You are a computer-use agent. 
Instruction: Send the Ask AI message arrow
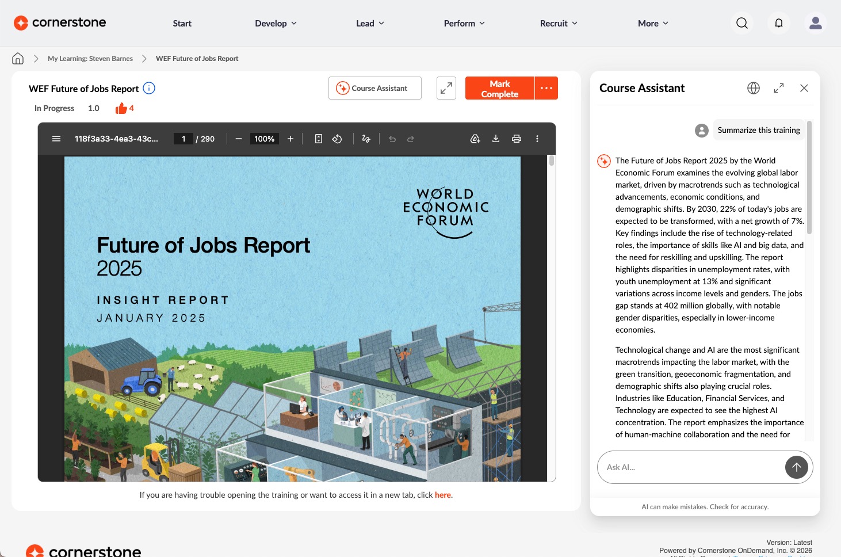pyautogui.click(x=797, y=467)
